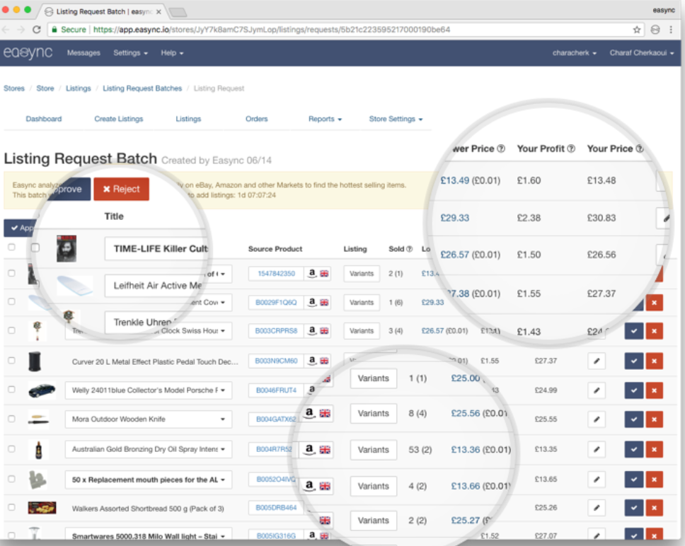Reload the page with the refresh icon
Viewport: 685px width, 546px height.
(37, 30)
